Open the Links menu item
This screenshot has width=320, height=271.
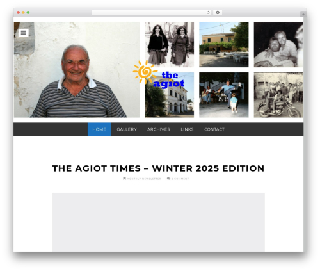(187, 129)
